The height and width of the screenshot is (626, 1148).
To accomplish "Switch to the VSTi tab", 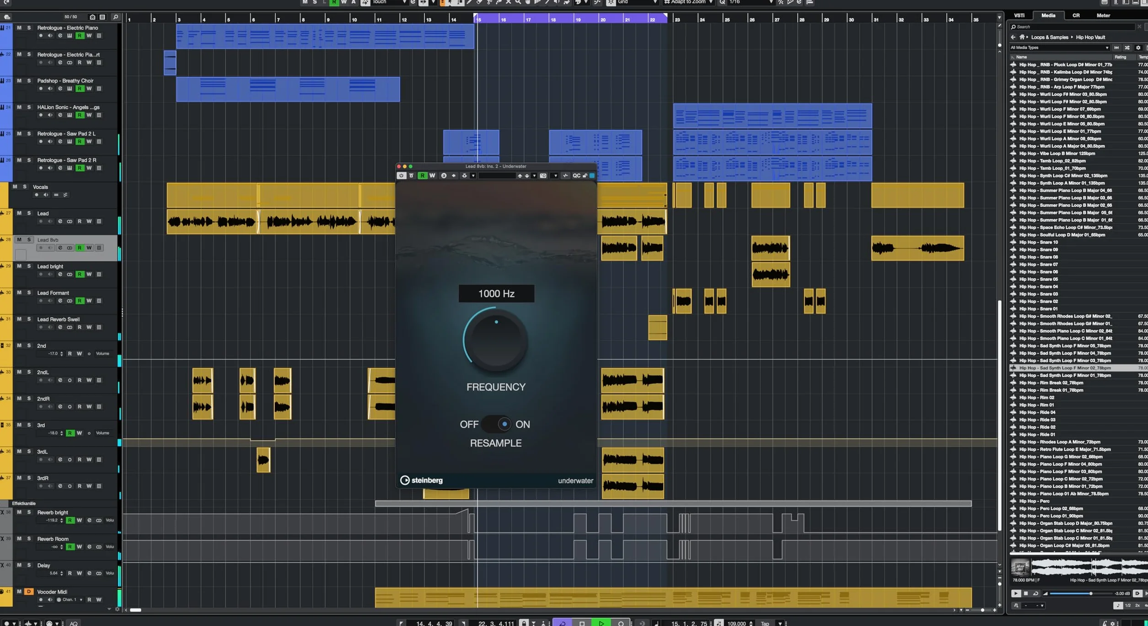I will [x=1019, y=16].
